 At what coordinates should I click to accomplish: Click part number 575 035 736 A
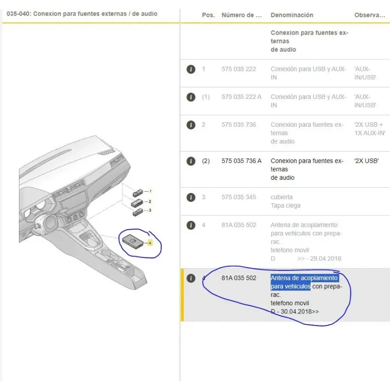point(241,161)
